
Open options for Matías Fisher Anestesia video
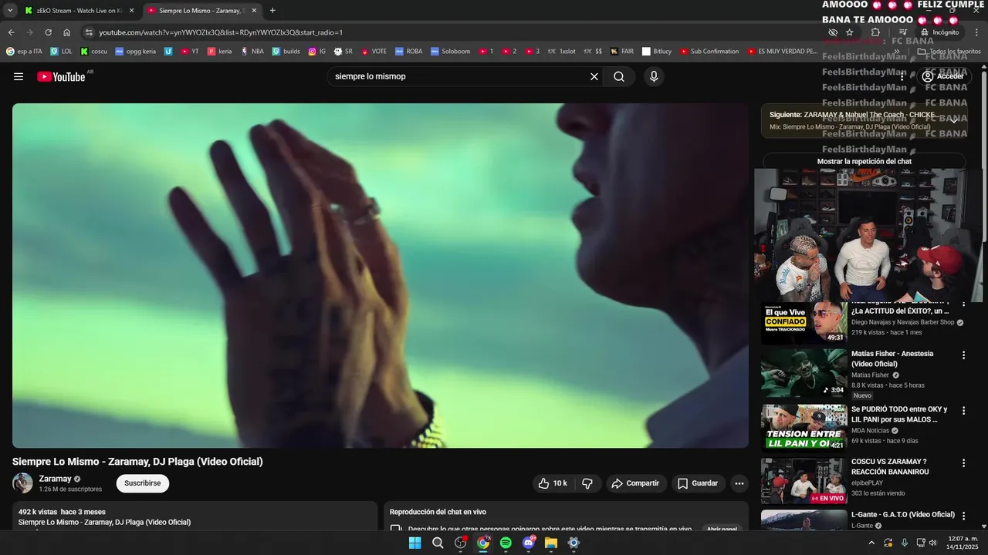[963, 355]
